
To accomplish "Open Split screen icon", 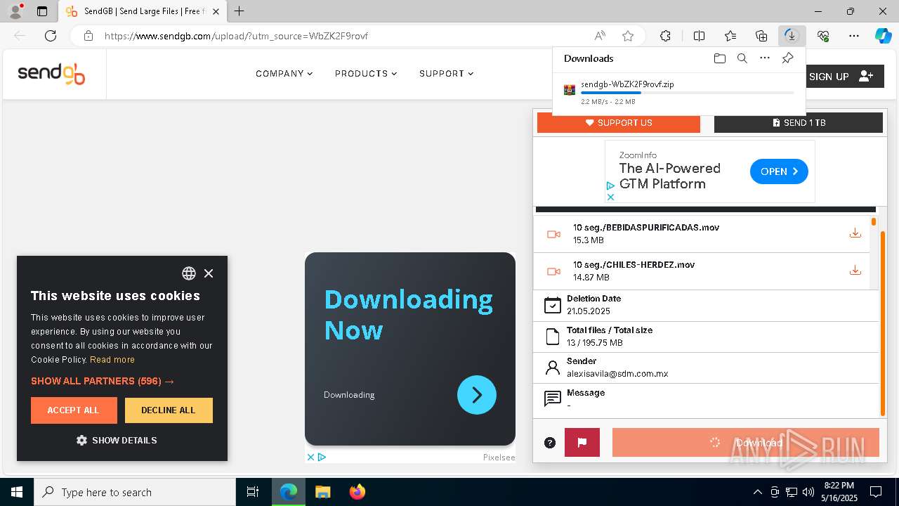I will pos(699,36).
